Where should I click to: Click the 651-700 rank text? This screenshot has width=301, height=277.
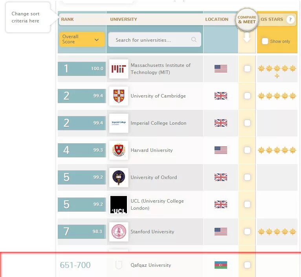pos(75,265)
